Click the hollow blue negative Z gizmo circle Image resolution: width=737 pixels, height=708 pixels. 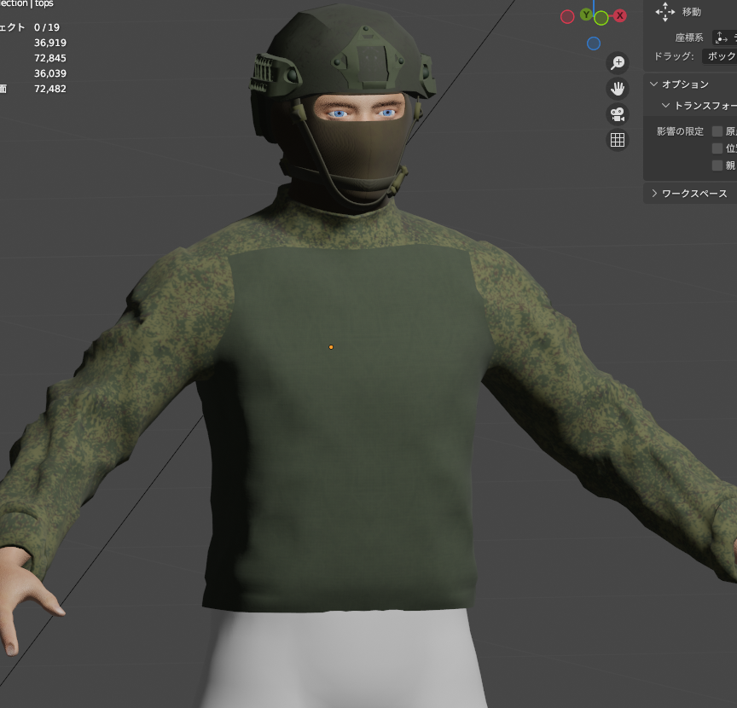[594, 44]
